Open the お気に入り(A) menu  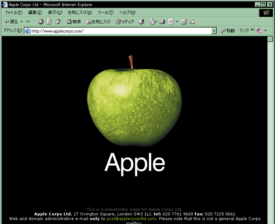tap(80, 13)
